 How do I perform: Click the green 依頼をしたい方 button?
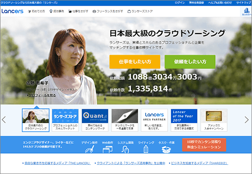pyautogui.click(x=190, y=62)
